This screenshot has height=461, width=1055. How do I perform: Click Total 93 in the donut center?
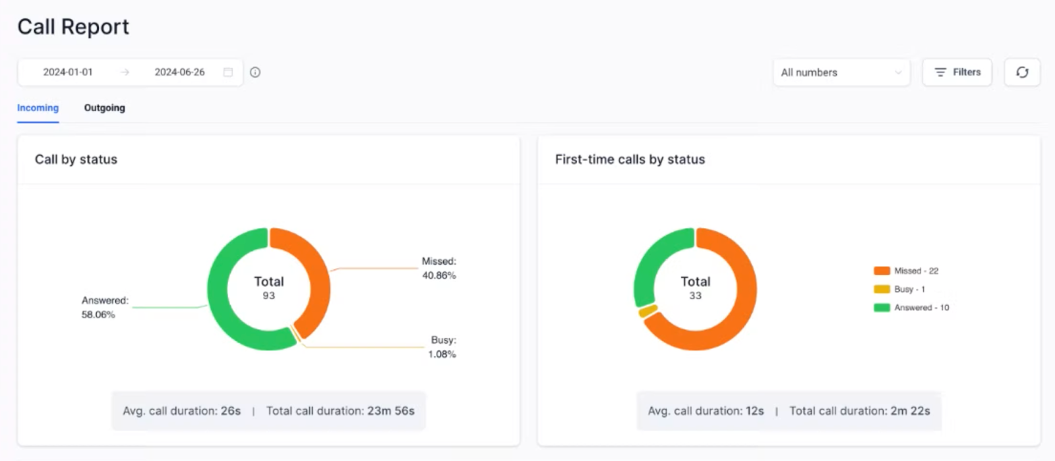[269, 288]
